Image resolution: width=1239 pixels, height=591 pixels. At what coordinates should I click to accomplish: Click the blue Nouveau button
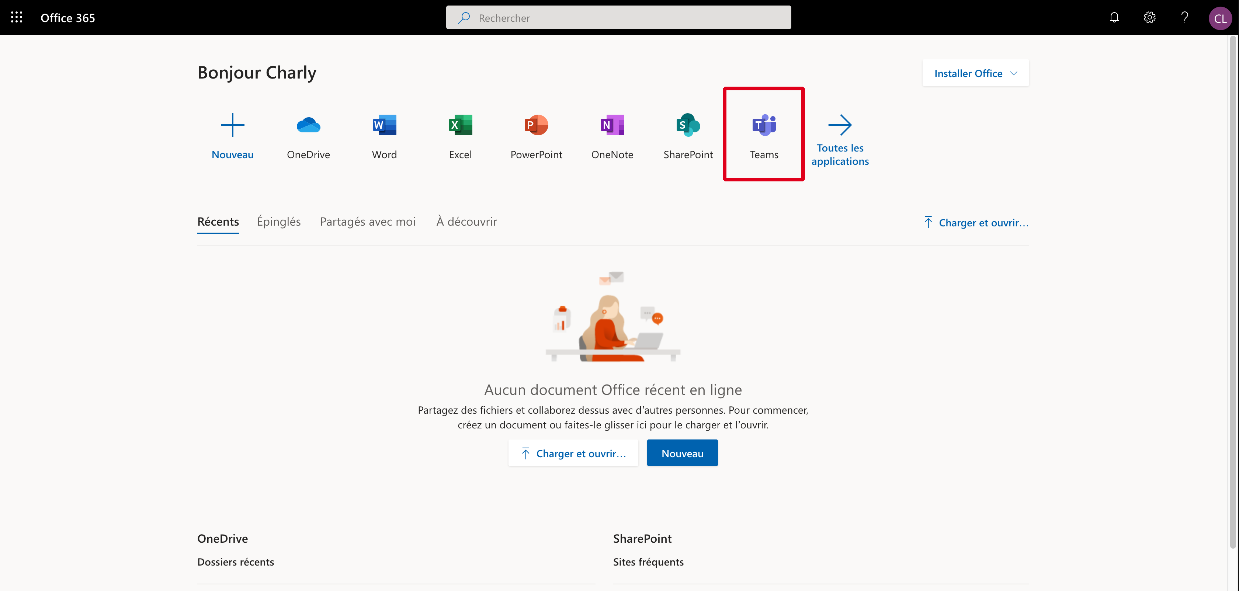coord(682,453)
